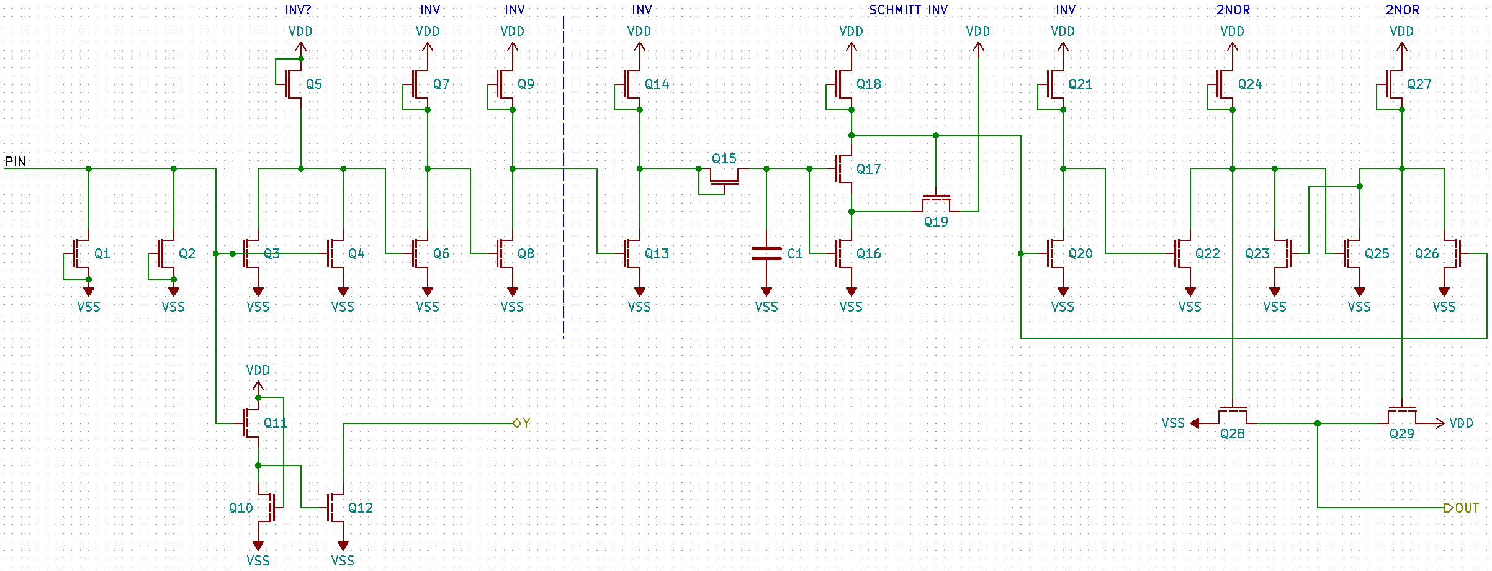Select the VDD label above Q18
The width and height of the screenshot is (1492, 571).
click(851, 31)
